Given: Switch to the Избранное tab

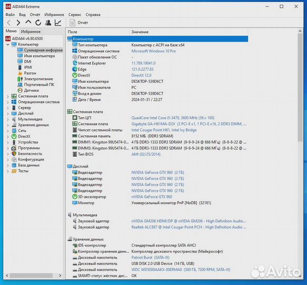Looking at the screenshot, I should [31, 32].
